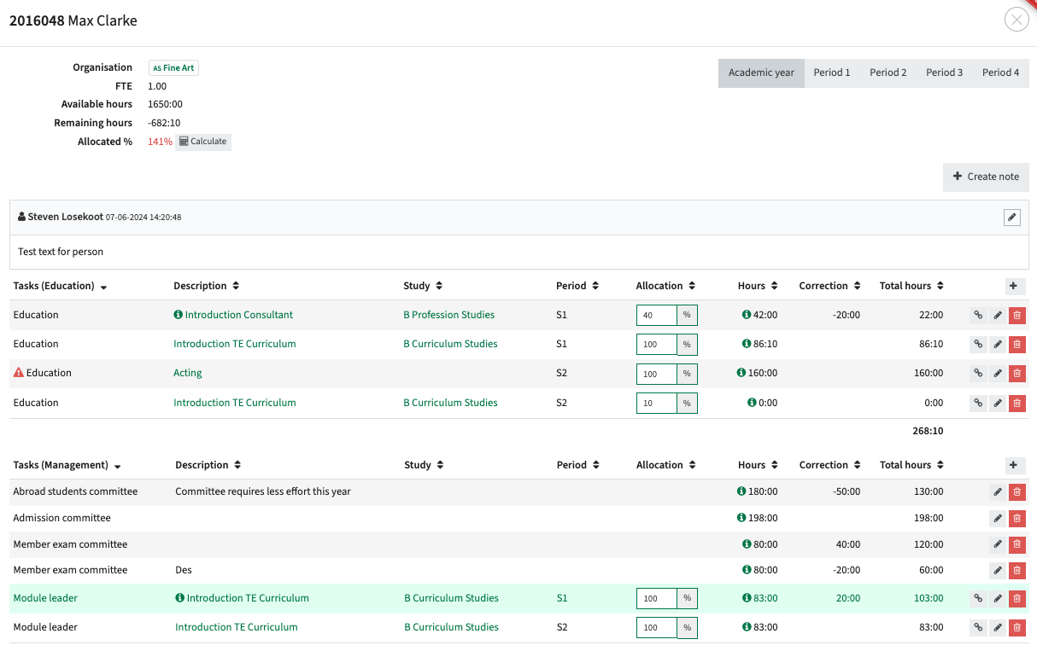The width and height of the screenshot is (1037, 651).
Task: Open B Curriculum Studies link in Module leader S2 row
Action: [451, 627]
